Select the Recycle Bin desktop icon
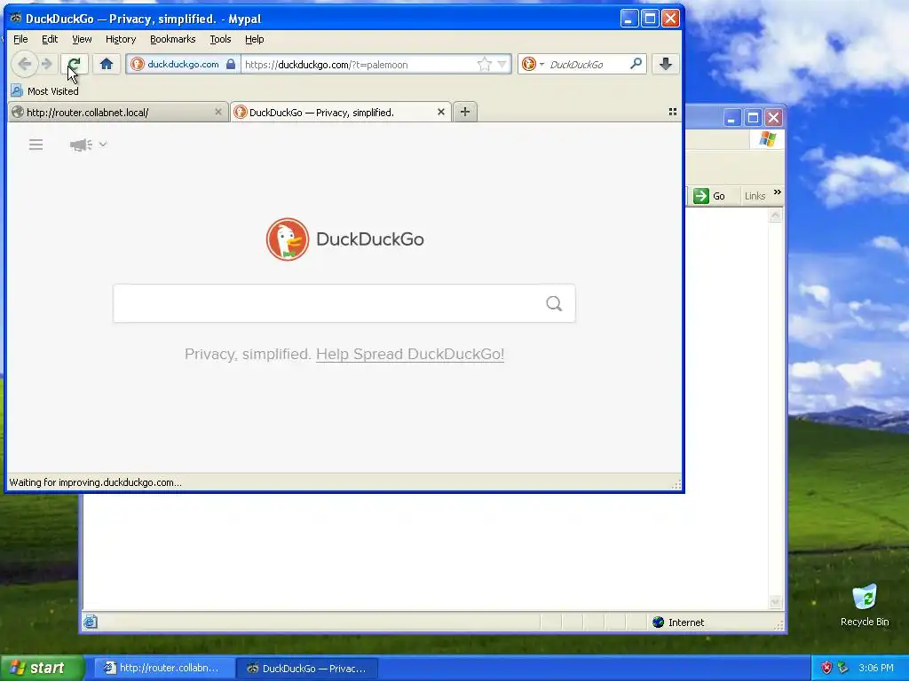This screenshot has width=909, height=681. pyautogui.click(x=865, y=606)
